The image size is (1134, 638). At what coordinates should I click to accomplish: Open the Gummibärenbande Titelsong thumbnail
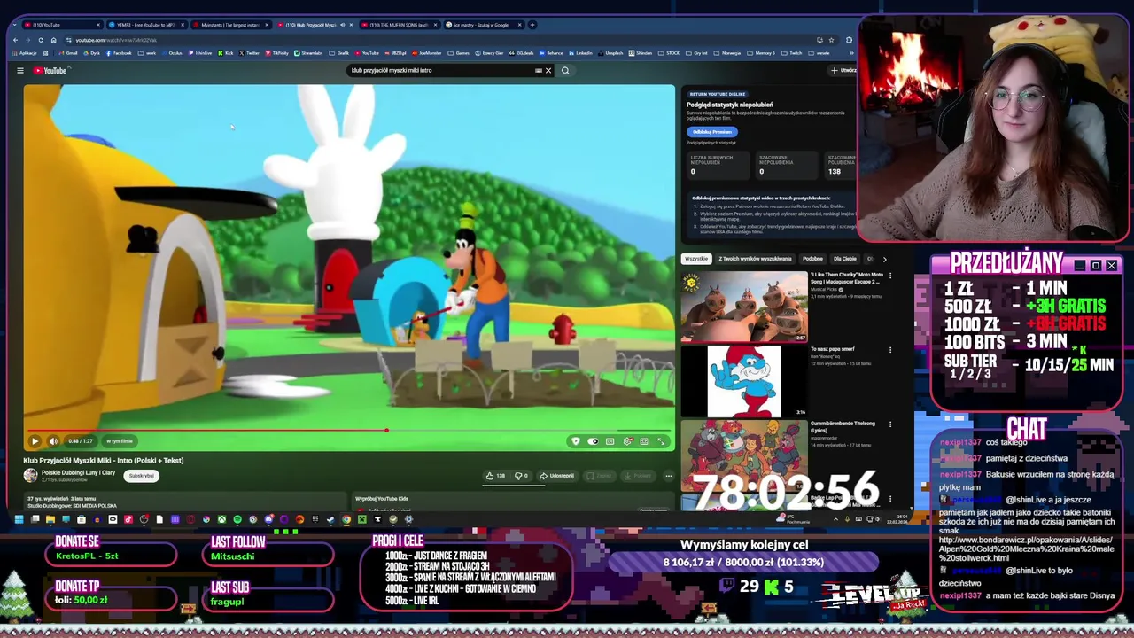[744, 455]
